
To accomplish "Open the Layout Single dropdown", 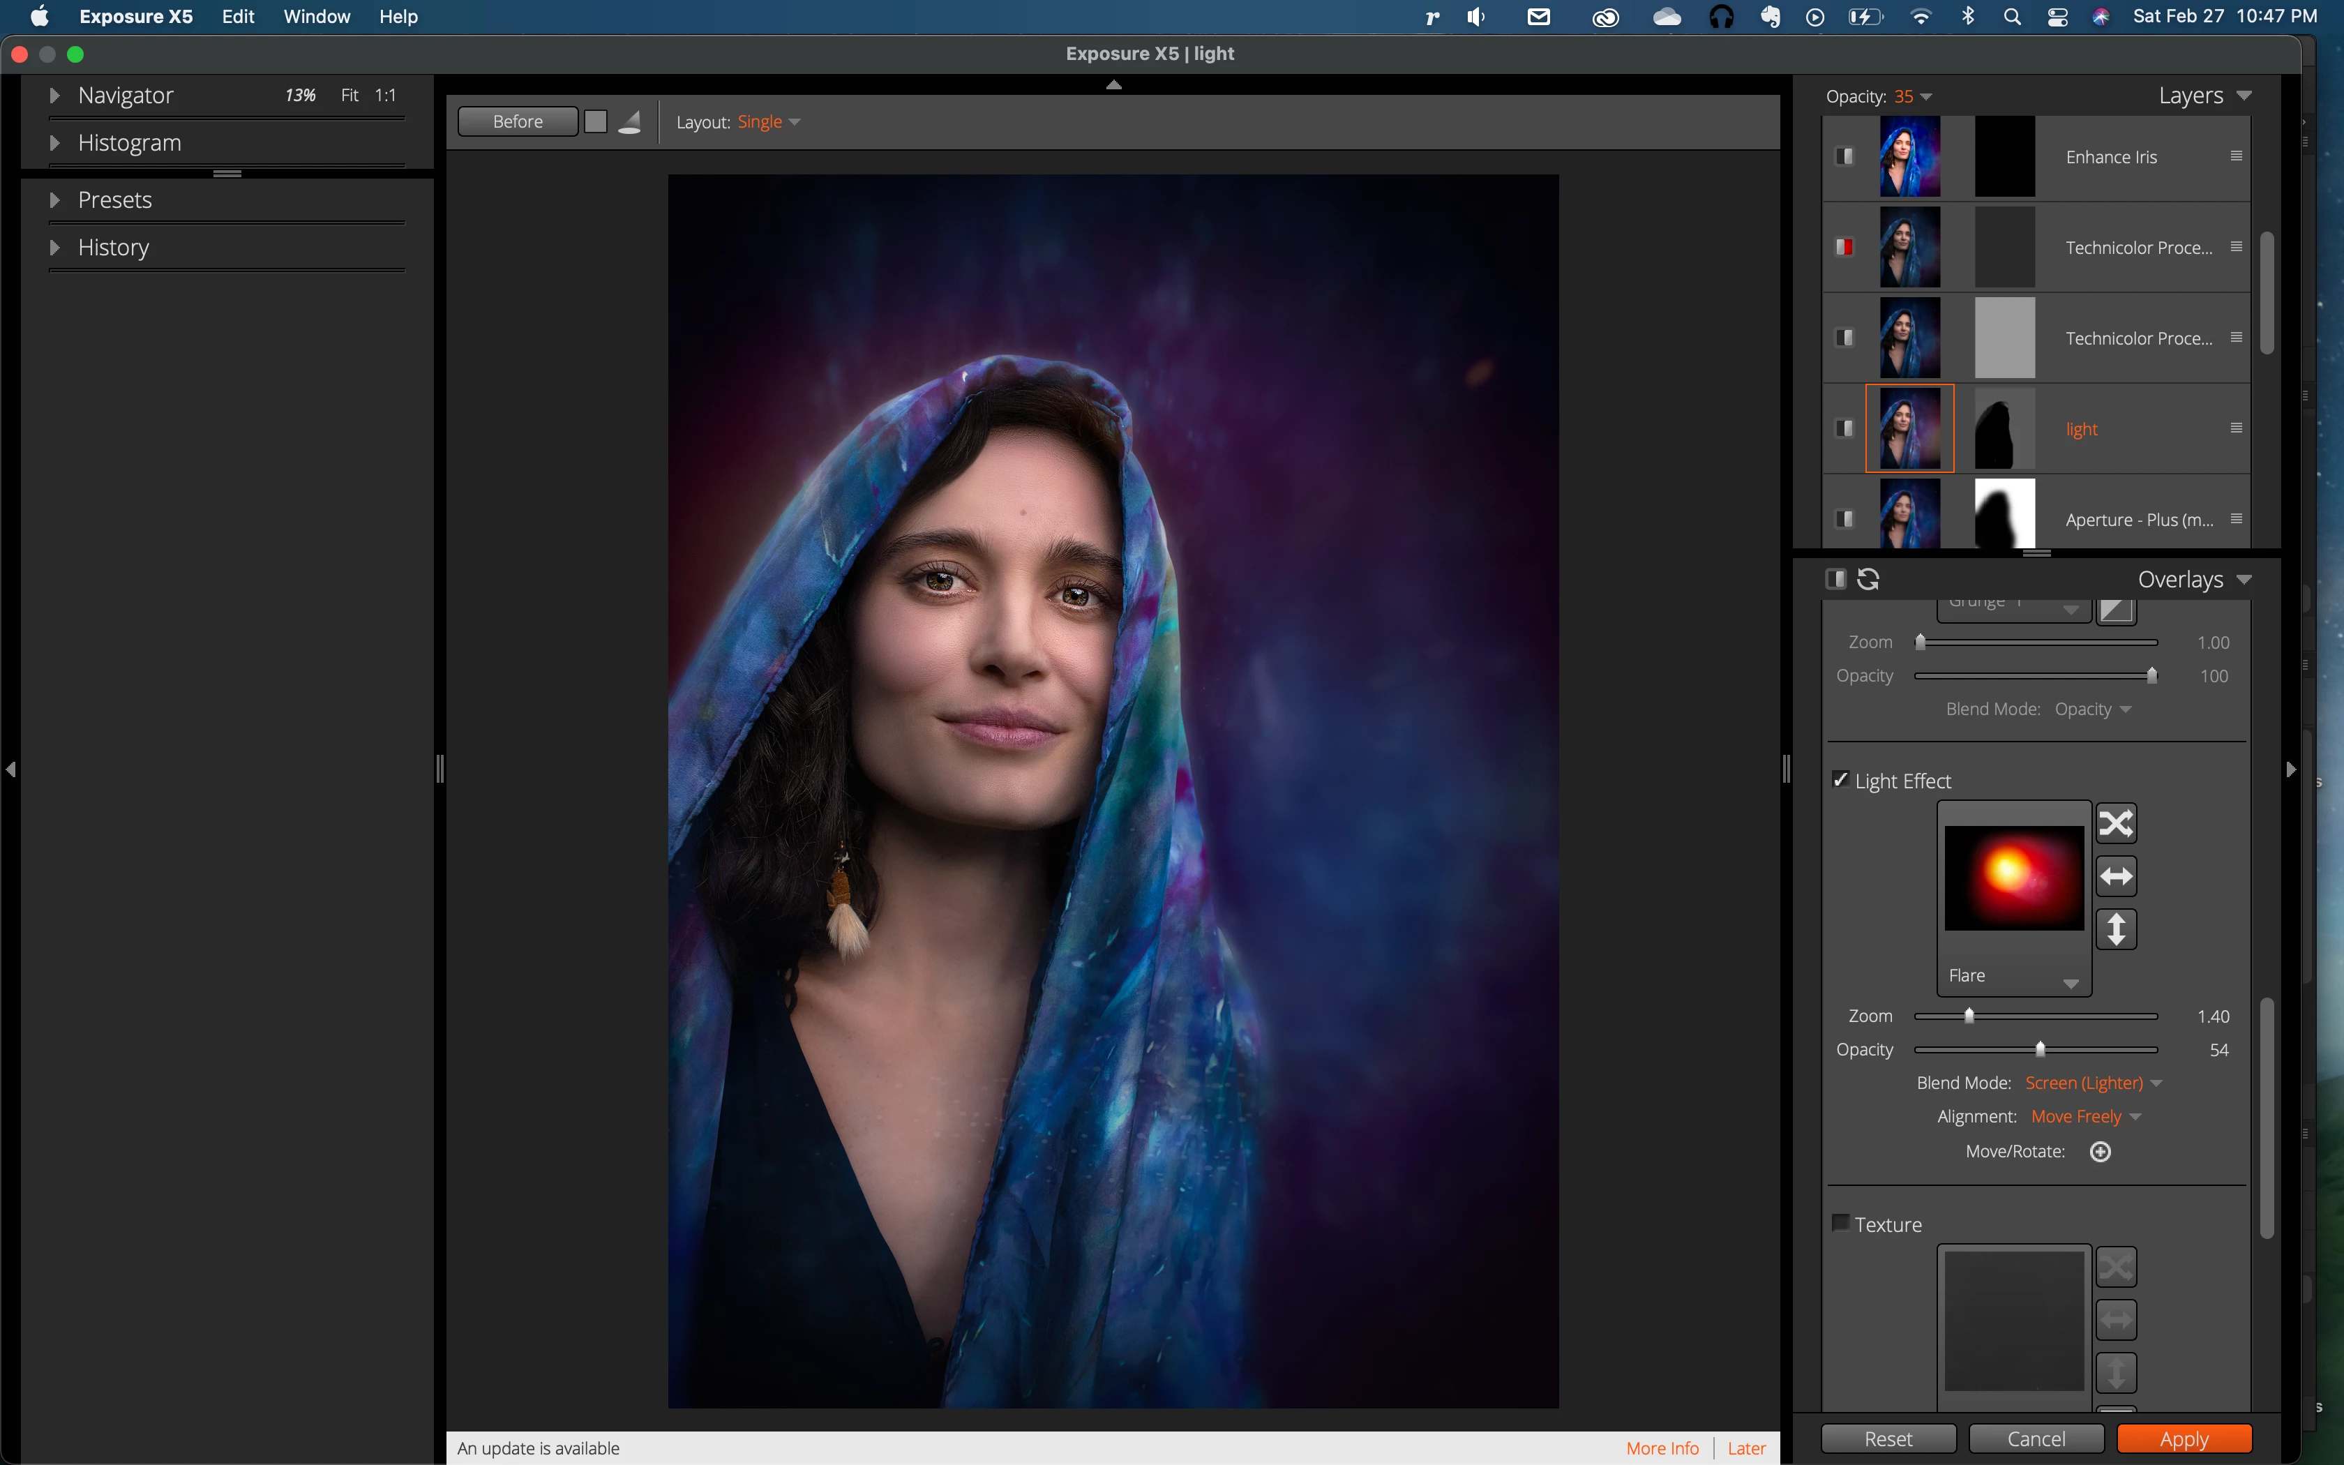I will pyautogui.click(x=768, y=122).
